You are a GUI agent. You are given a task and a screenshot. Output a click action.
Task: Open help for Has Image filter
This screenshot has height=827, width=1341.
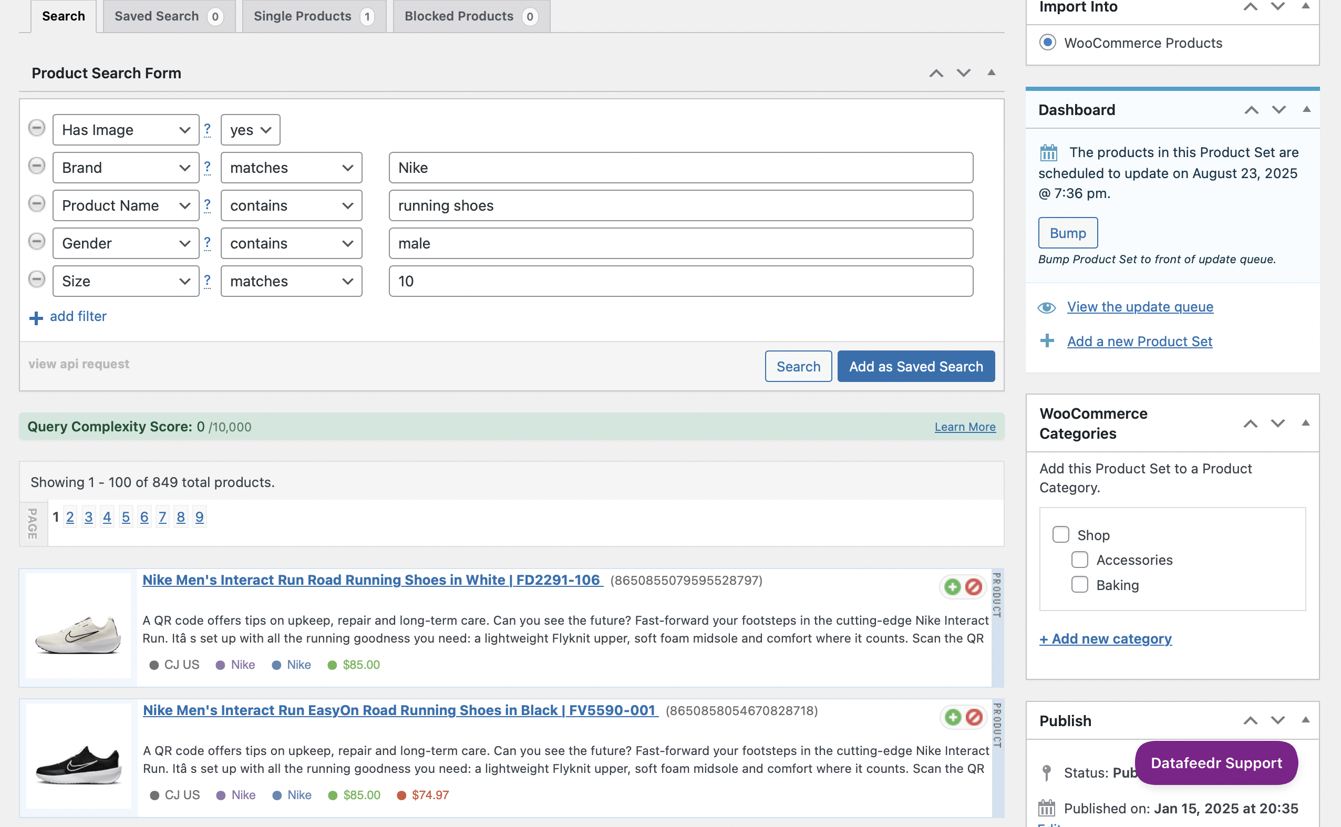pyautogui.click(x=207, y=129)
